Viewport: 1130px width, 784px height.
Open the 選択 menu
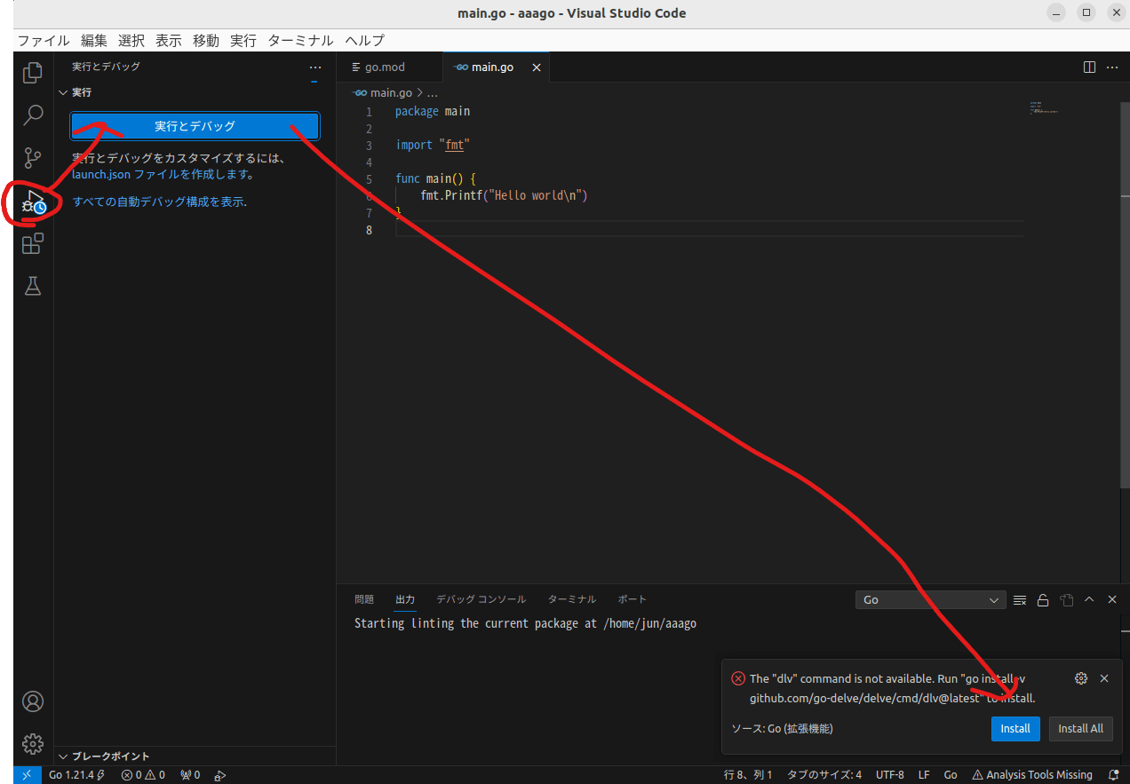click(x=131, y=40)
